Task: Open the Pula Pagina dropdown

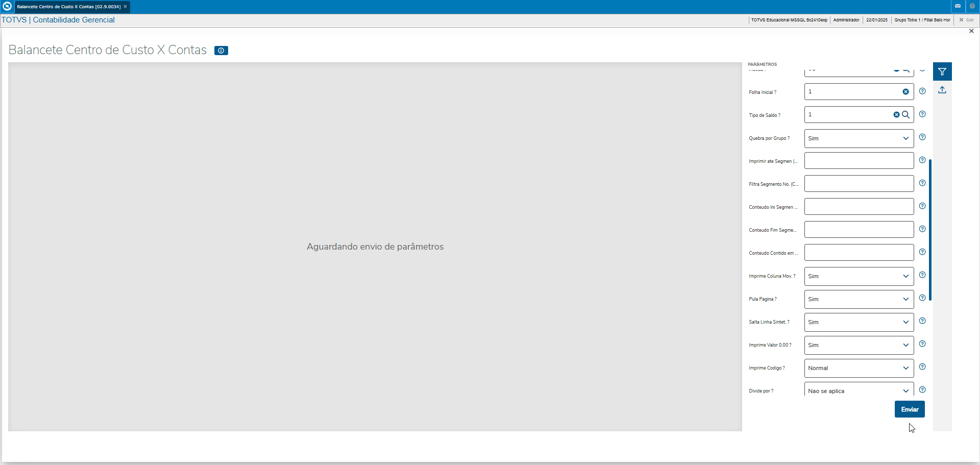Action: (859, 299)
